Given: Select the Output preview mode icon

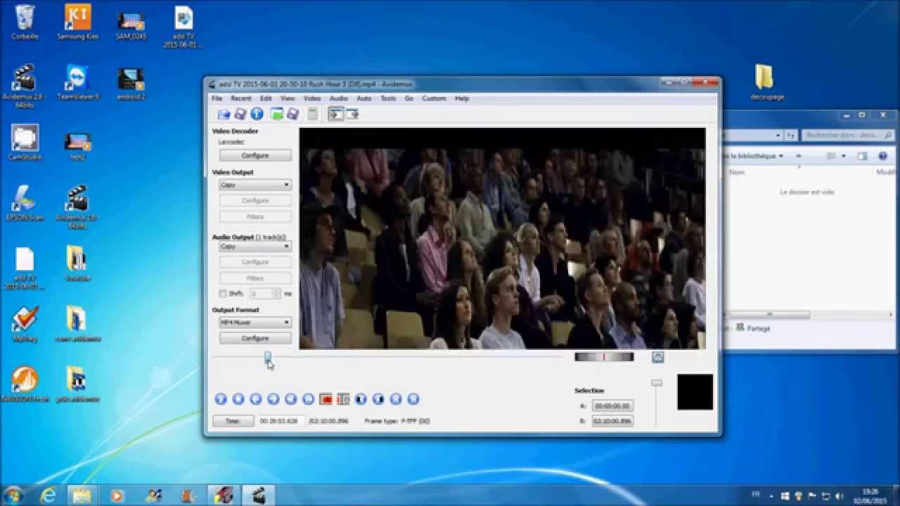Looking at the screenshot, I should pos(353,114).
